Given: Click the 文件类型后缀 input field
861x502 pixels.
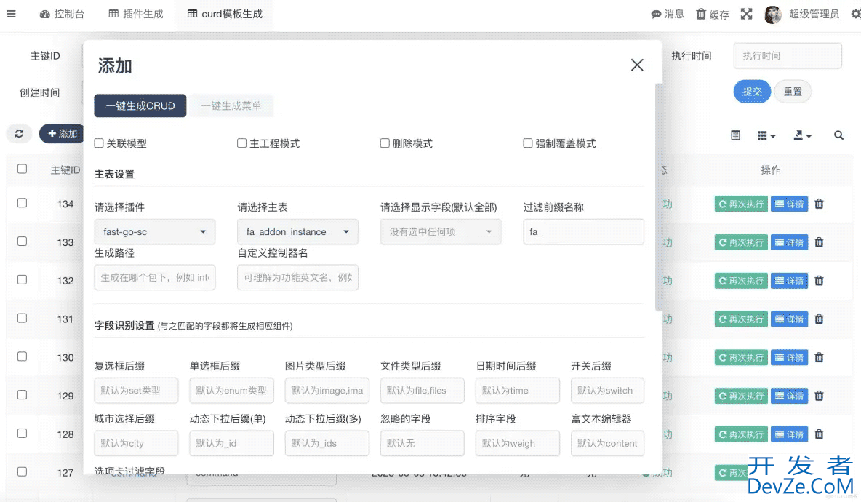Looking at the screenshot, I should tap(423, 391).
